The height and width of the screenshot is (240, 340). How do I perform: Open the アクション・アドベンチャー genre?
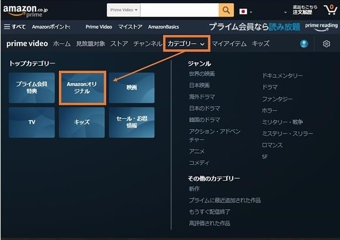click(215, 136)
